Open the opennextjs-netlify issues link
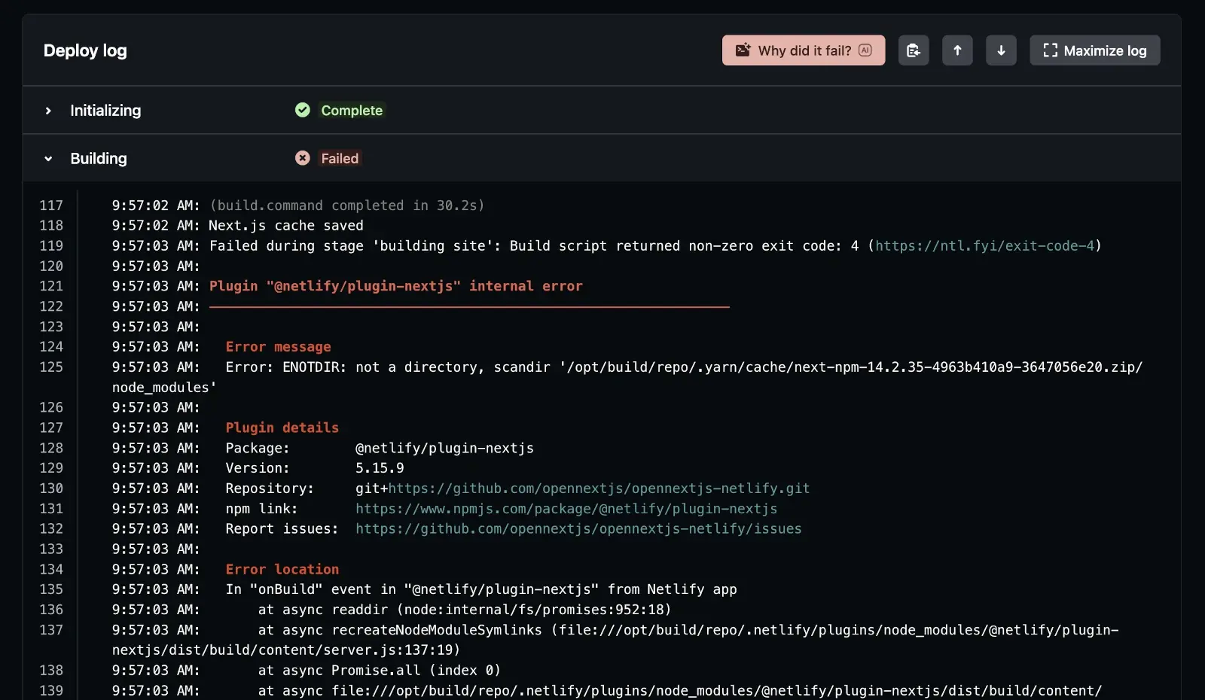 (x=578, y=529)
